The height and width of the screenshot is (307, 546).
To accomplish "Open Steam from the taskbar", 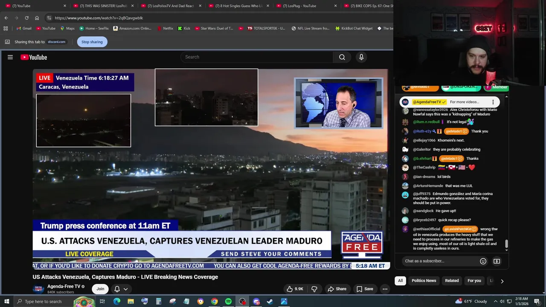I will pos(270,301).
